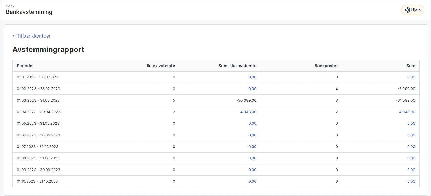Open Sum ikke avstemte 0,00 for February 2023
Image resolution: width=431 pixels, height=196 pixels.
pos(252,89)
